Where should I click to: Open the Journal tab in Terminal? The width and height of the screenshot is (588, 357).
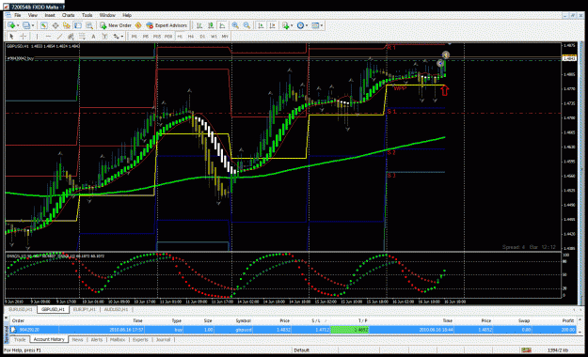[x=163, y=340]
